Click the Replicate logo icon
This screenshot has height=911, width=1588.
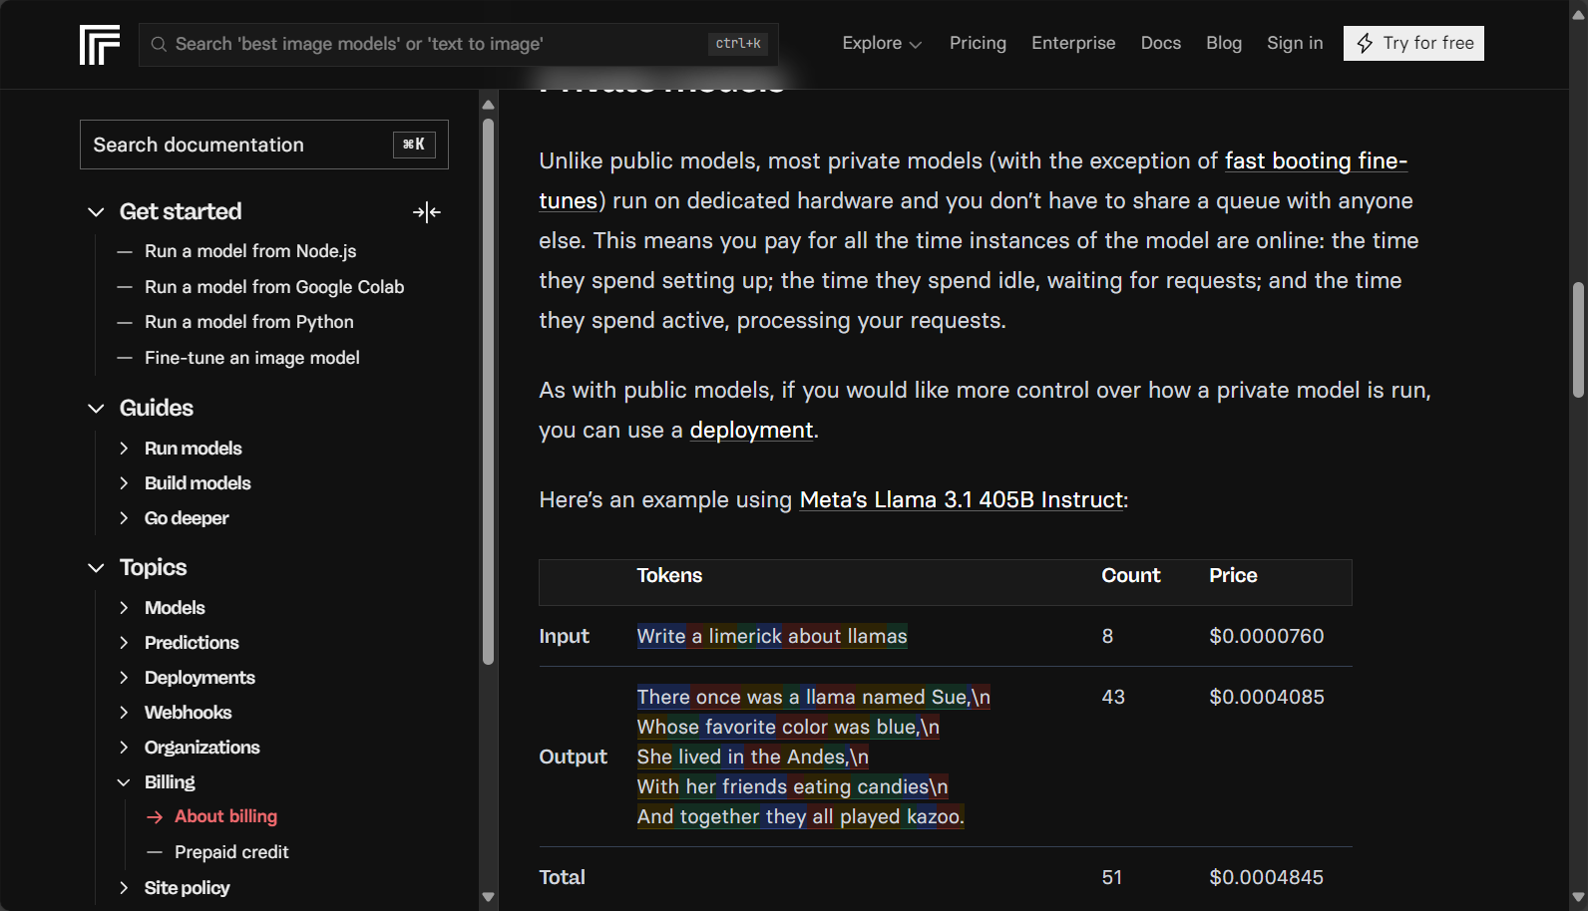100,45
